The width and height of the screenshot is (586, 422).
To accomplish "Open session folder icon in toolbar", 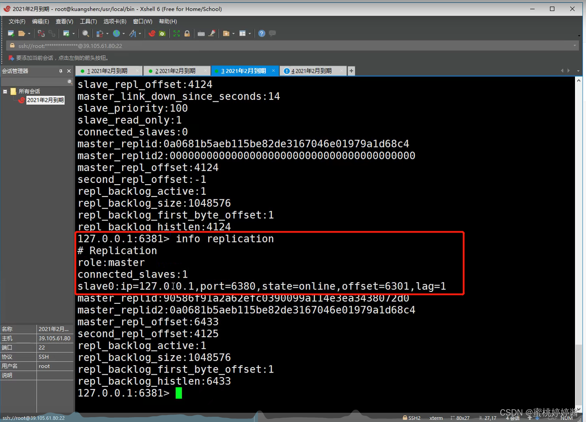I will pyautogui.click(x=22, y=33).
